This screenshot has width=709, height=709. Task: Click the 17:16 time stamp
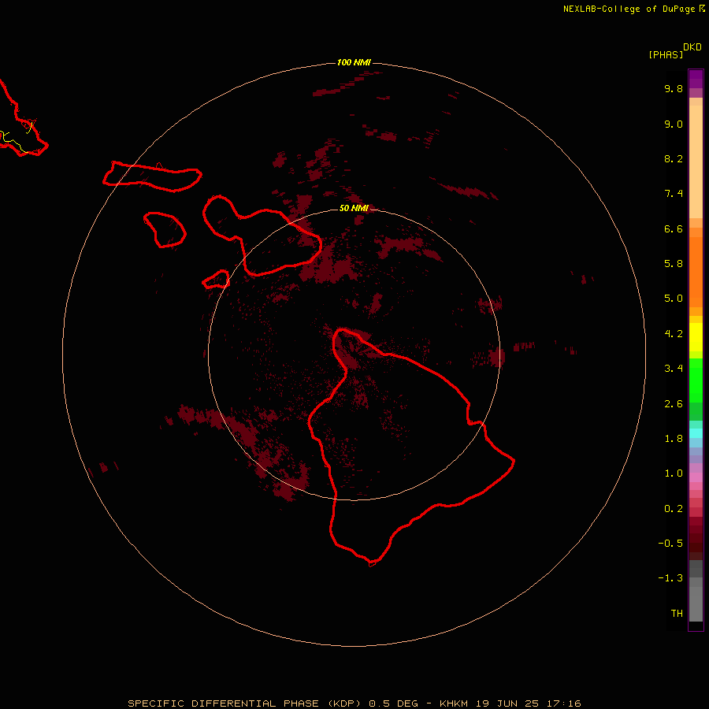click(x=563, y=703)
